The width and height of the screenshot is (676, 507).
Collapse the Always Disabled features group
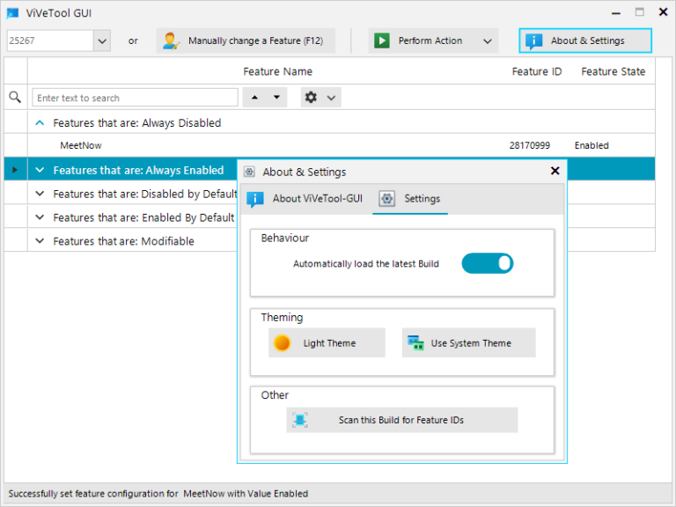click(40, 123)
